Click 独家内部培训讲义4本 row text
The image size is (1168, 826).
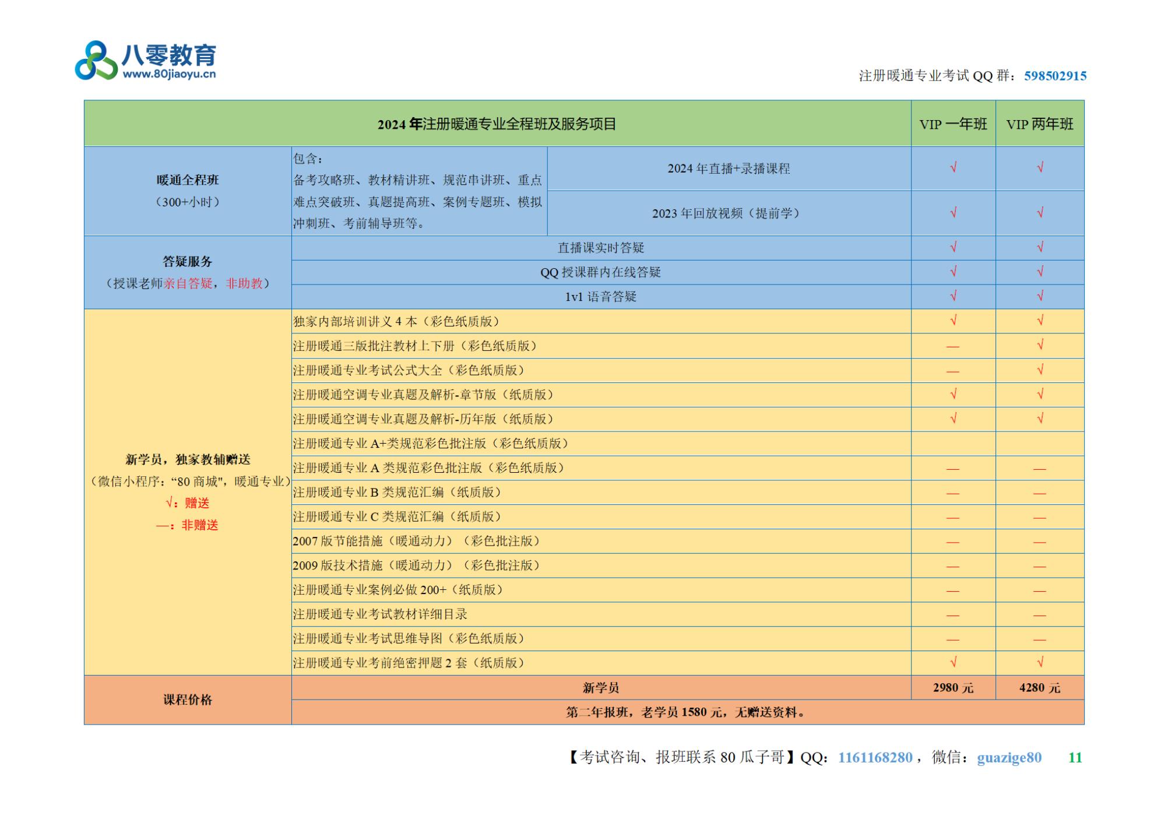tap(396, 321)
